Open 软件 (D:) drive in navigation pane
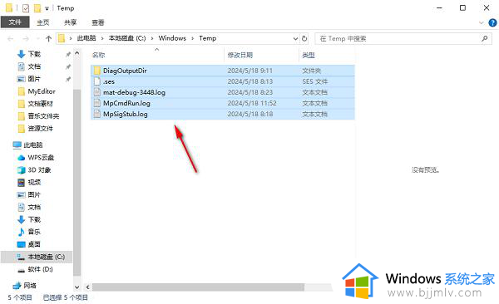The height and width of the screenshot is (304, 499). 40,269
